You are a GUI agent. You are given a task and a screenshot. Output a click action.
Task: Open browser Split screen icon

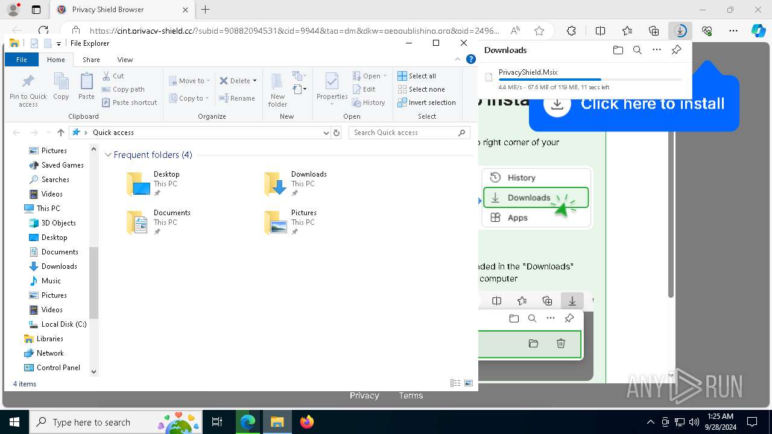600,31
